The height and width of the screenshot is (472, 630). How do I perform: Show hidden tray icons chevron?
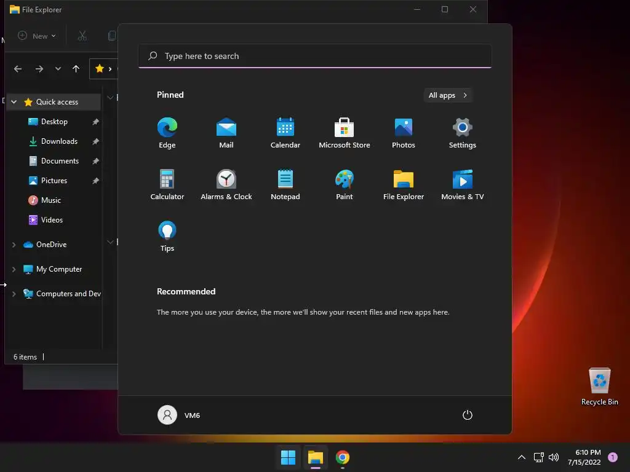click(522, 457)
